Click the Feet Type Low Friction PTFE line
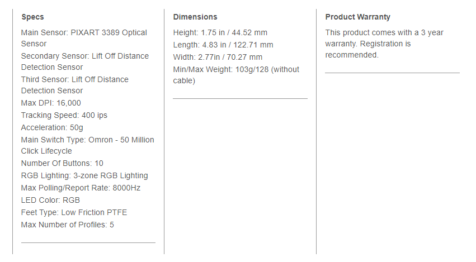Viewport: 476px width, 262px height. pos(74,213)
